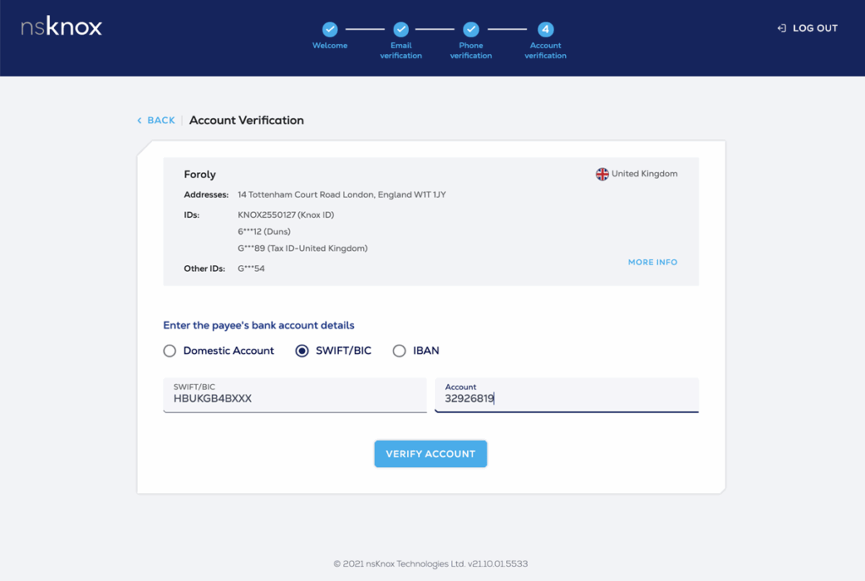
Task: Click the Welcome step label to expand it
Action: click(x=329, y=45)
